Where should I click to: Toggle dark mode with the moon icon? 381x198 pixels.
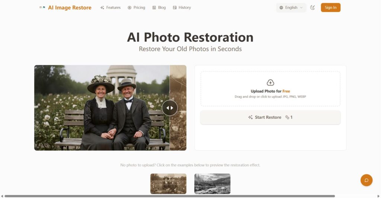313,7
